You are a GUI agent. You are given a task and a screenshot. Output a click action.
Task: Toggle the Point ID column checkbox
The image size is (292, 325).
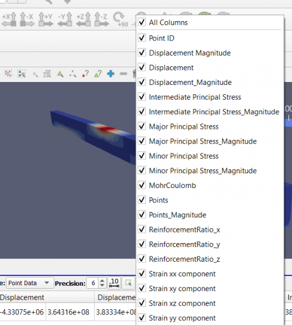142,37
